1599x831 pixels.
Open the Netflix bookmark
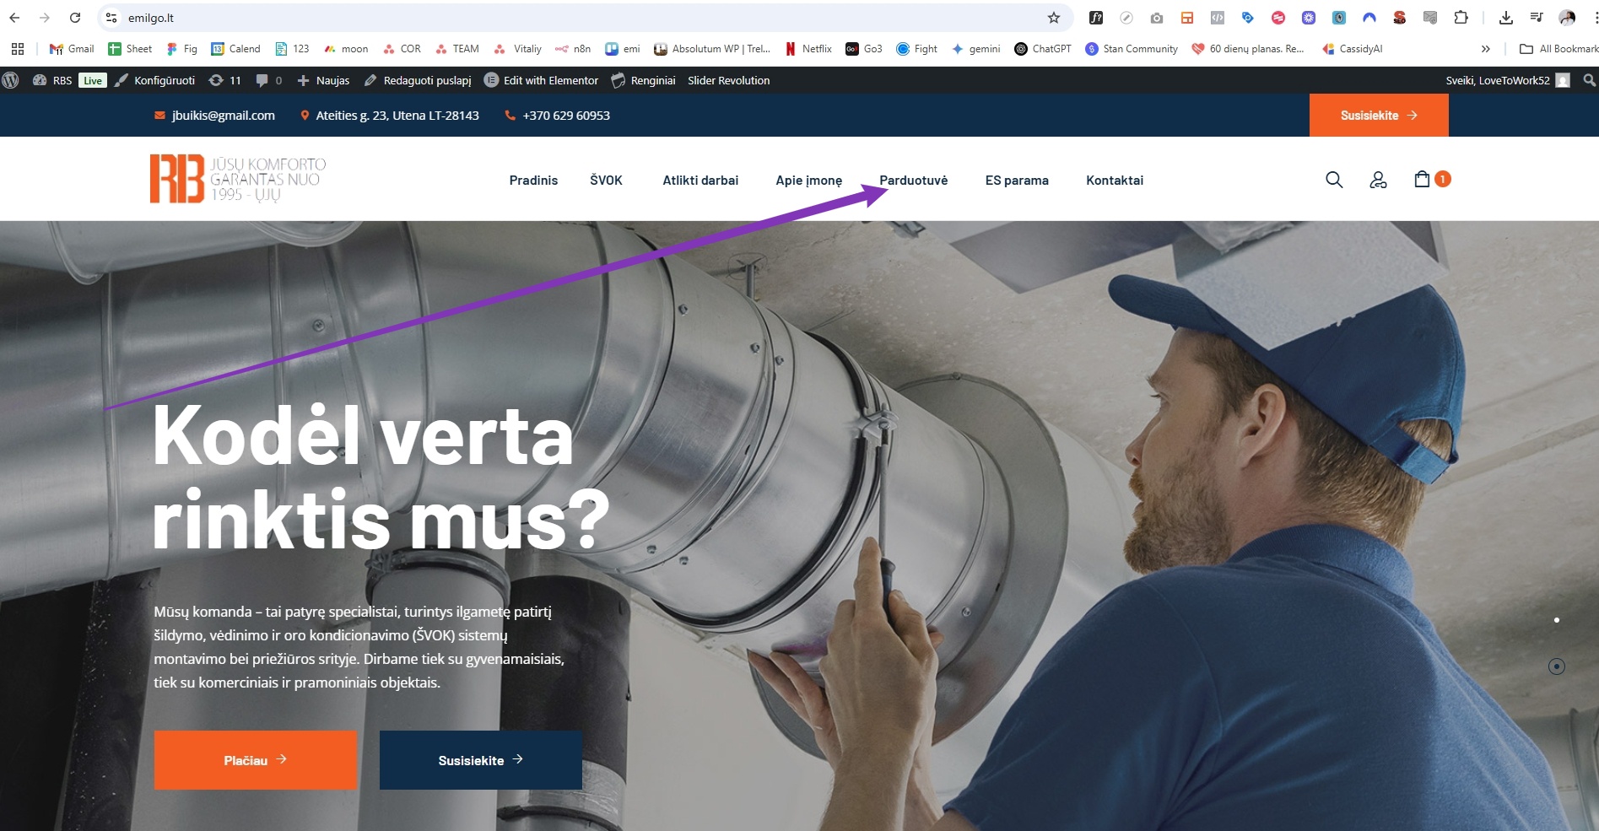(x=808, y=49)
